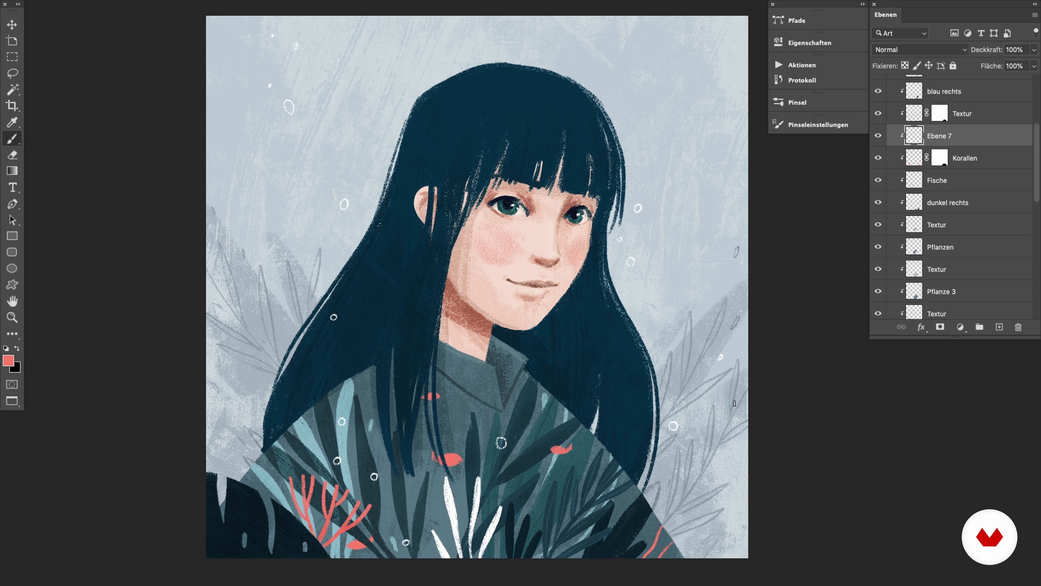The height and width of the screenshot is (586, 1041).
Task: Open the Deckkraft opacity slider arrow
Action: [1034, 50]
